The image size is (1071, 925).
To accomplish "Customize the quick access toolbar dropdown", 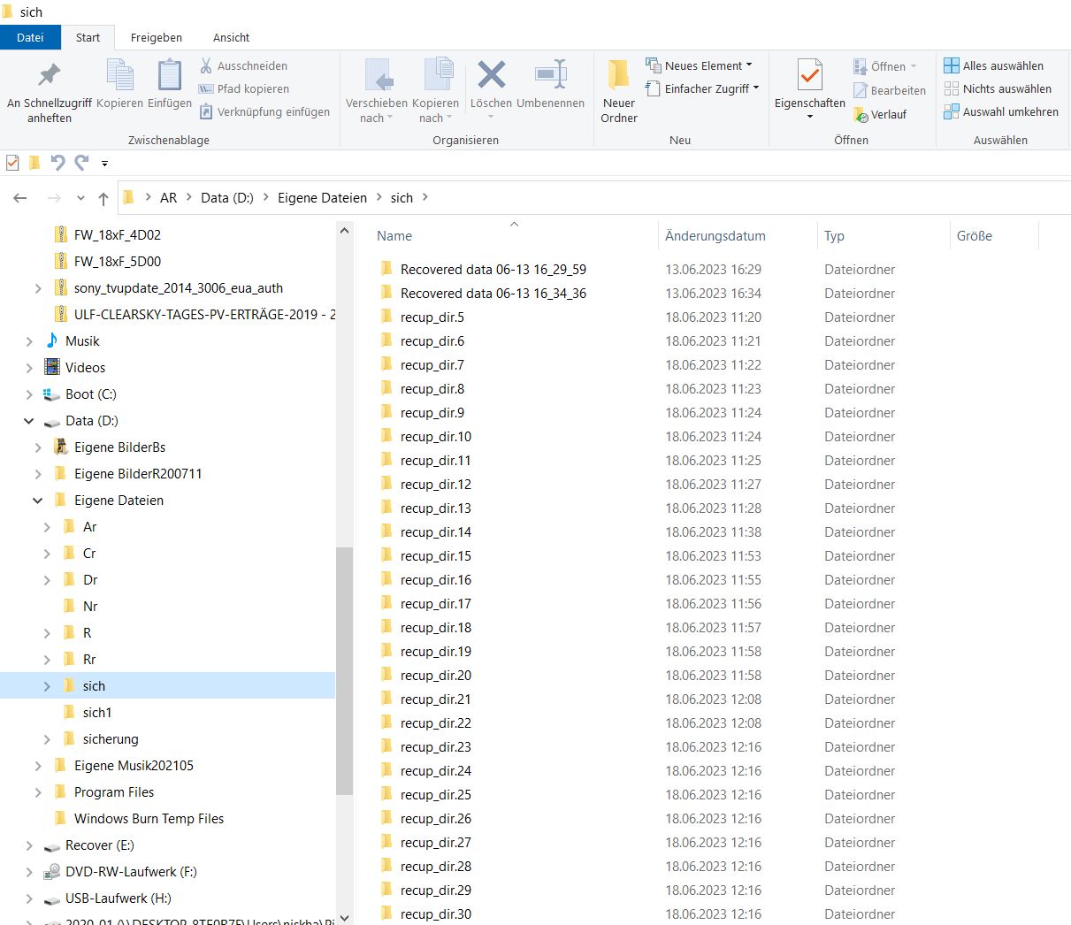I will coord(104,164).
